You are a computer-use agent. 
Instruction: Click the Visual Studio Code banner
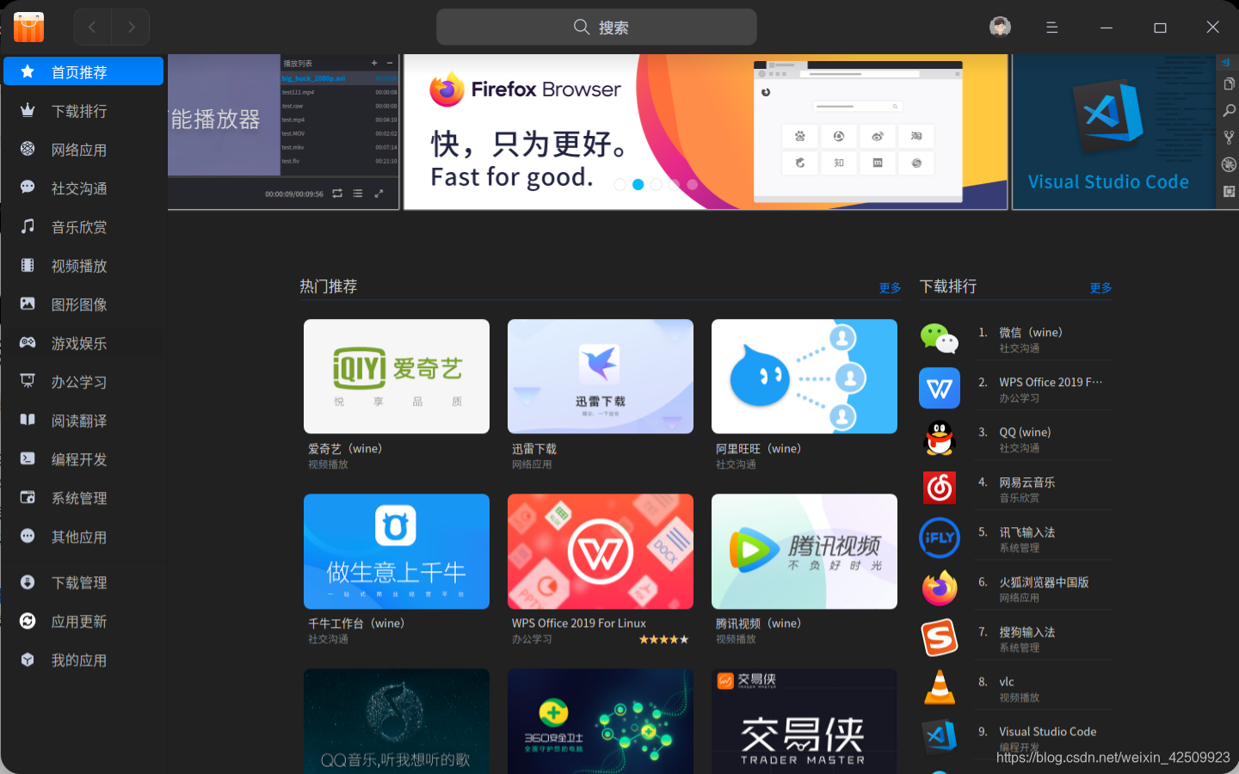(x=1125, y=132)
